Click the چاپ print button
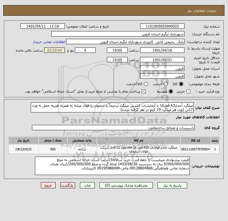 tap(87, 185)
